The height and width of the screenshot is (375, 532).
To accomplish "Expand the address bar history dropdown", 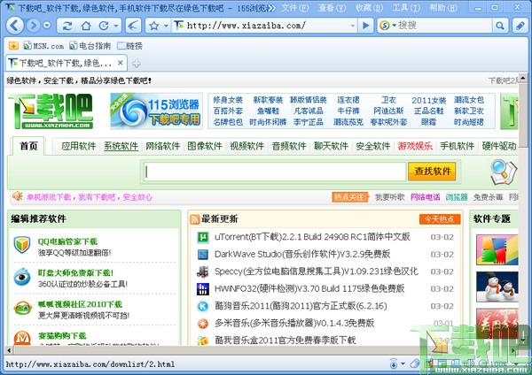I will click(353, 26).
